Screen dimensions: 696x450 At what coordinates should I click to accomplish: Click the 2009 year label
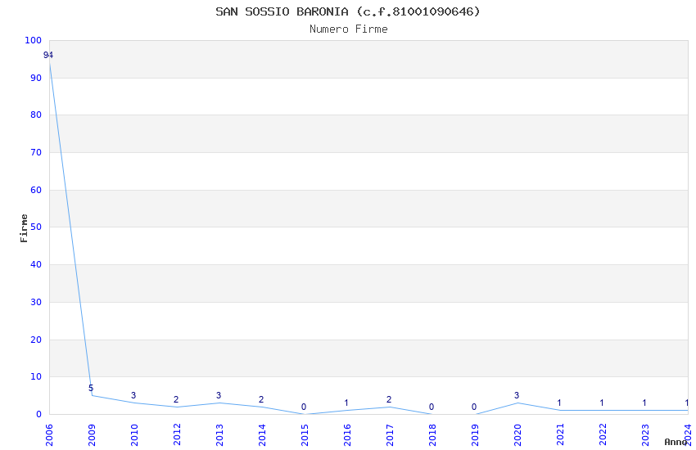coord(92,435)
